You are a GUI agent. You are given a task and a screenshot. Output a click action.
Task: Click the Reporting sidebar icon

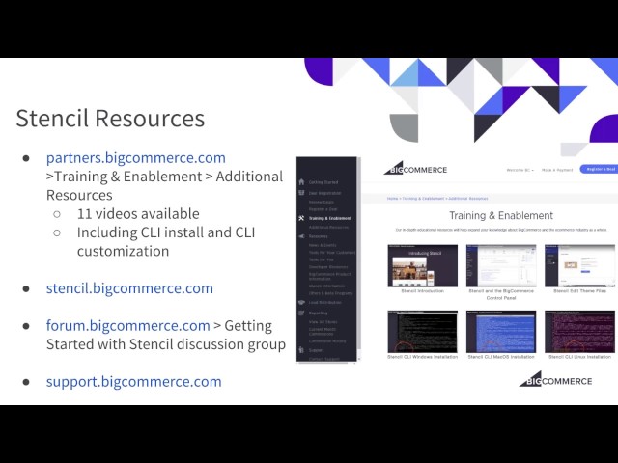point(301,313)
